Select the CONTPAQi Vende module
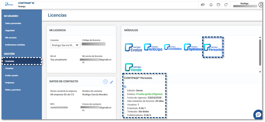This screenshot has width=265, height=122. (133, 67)
